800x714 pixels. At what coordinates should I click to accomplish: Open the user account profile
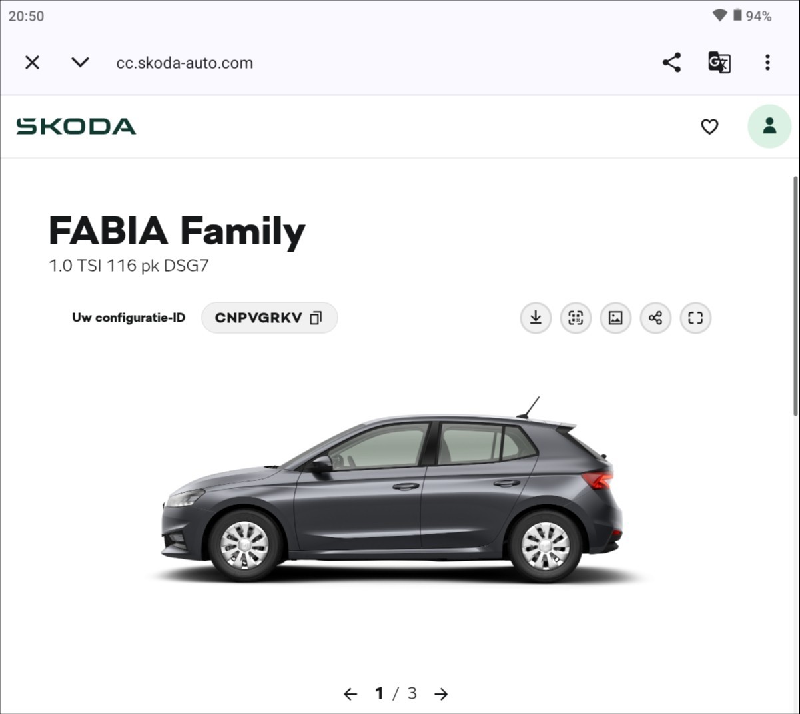(x=769, y=126)
